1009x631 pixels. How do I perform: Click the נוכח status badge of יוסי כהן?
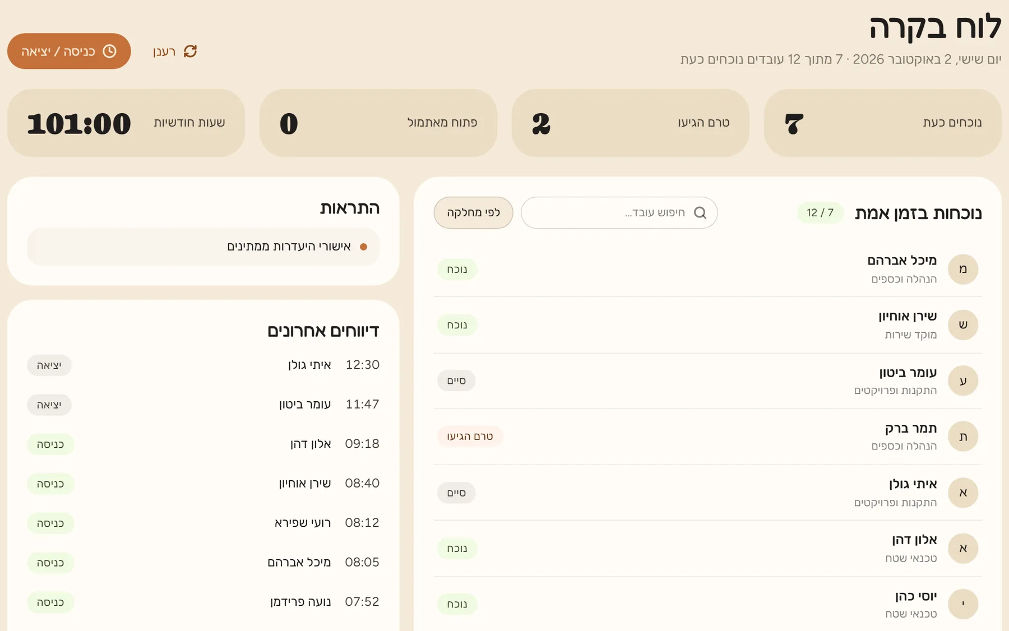(x=457, y=604)
